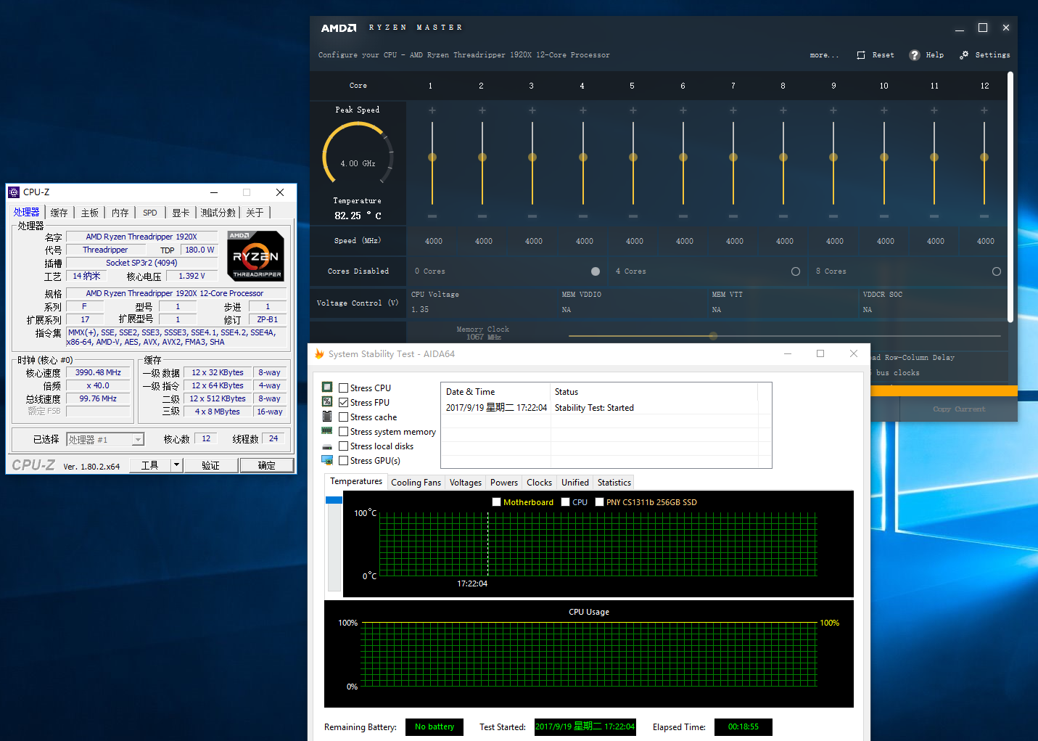Image resolution: width=1038 pixels, height=741 pixels.
Task: Click the CPU-Z title bar icon
Action: (14, 192)
